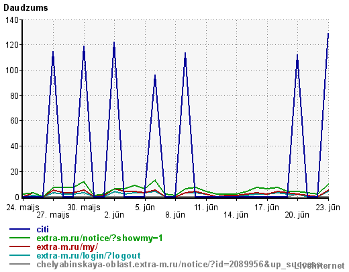349x272 pixels.
Task: Open extra-m.ru/my/ legend label
Action: 67,247
